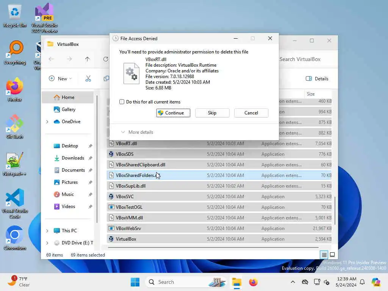Open the Everything search shortcut

[15, 53]
